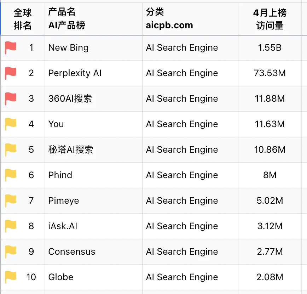Screen dimensions: 307x294
Task: Click the red flag beside rank 1
Action: 11,48
